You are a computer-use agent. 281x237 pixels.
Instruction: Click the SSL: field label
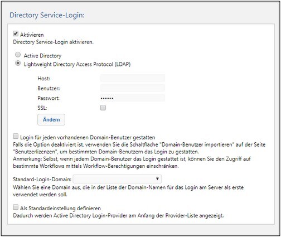42,108
